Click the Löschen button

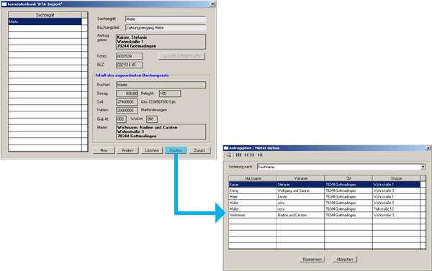coord(152,150)
